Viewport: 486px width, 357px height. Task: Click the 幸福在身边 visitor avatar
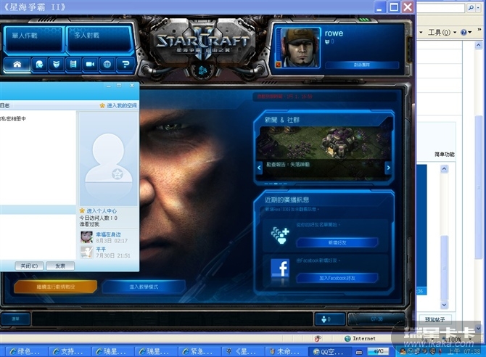click(x=86, y=237)
